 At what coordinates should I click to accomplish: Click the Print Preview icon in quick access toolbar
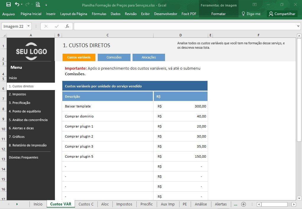coord(38,4)
